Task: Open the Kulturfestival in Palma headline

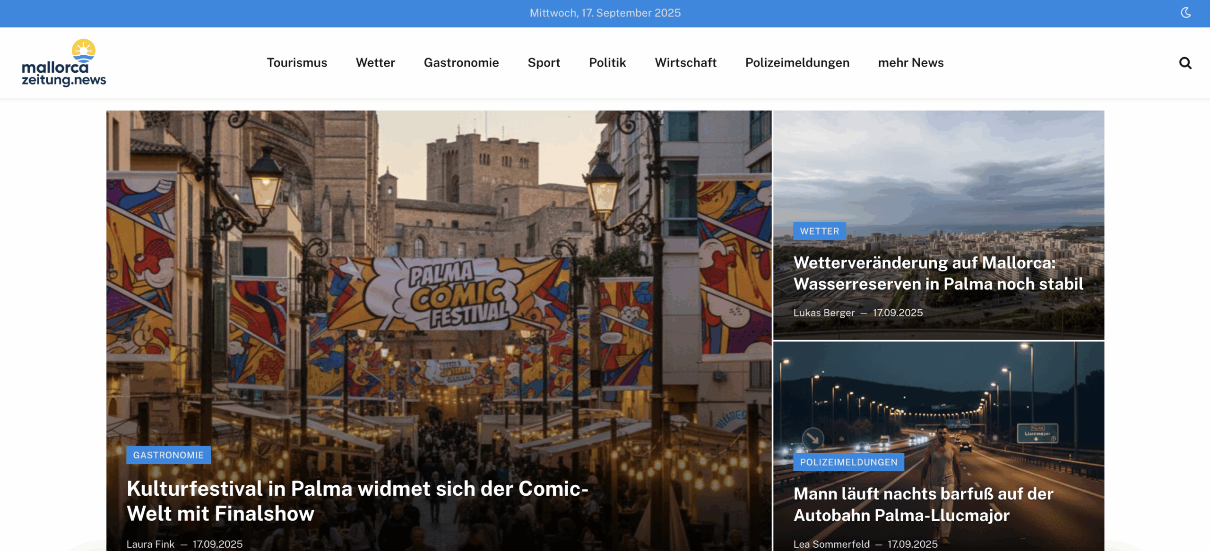Action: click(x=357, y=501)
